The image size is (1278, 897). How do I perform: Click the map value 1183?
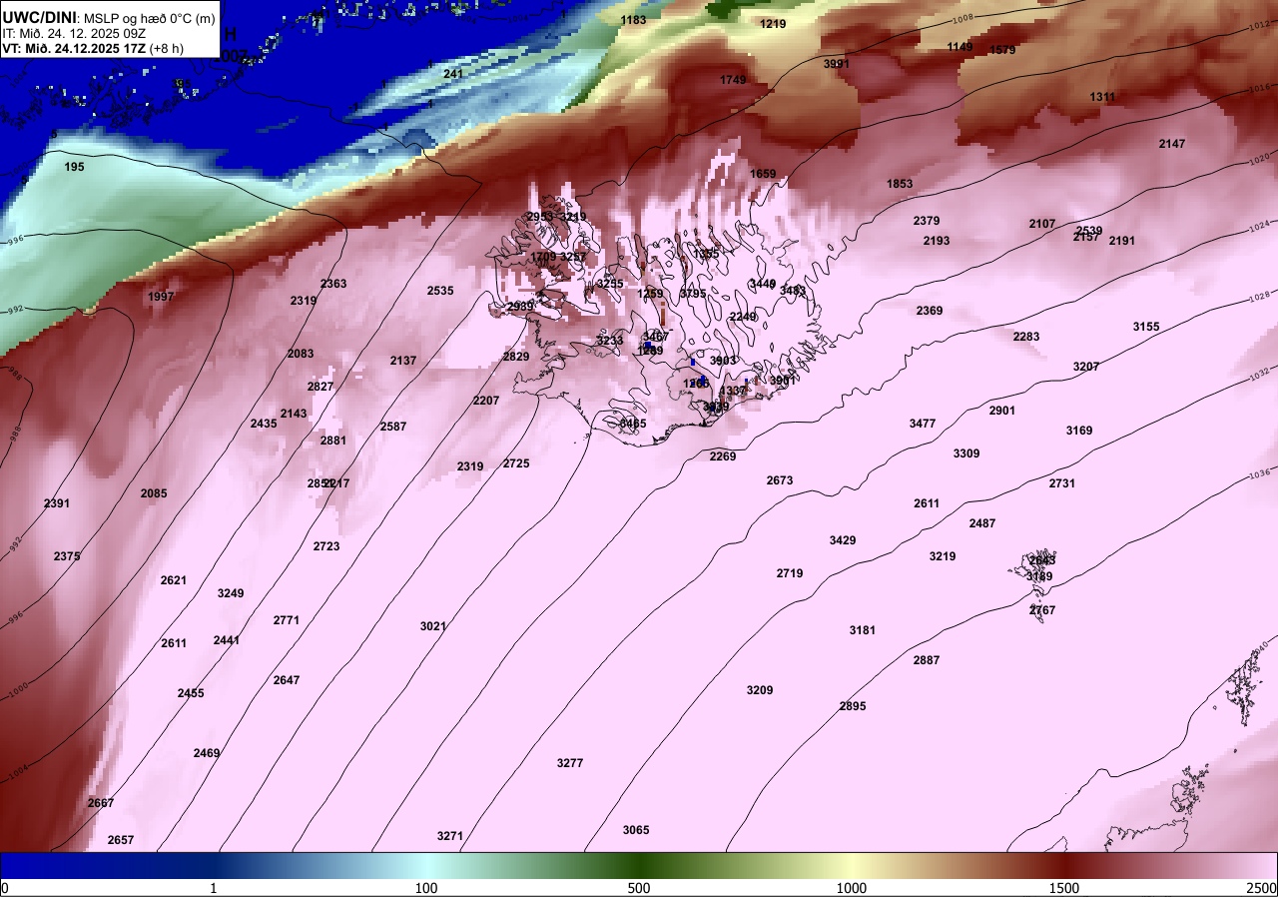point(633,20)
